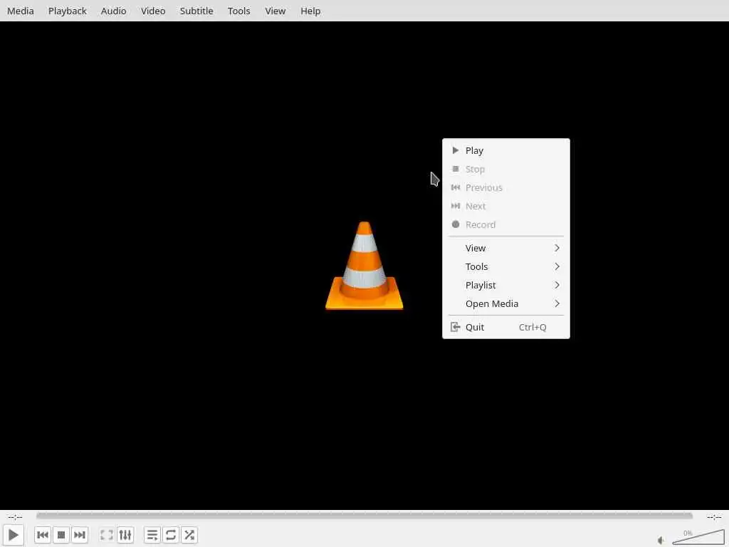Click the Next media toolbar button
This screenshot has width=729, height=547.
80,535
